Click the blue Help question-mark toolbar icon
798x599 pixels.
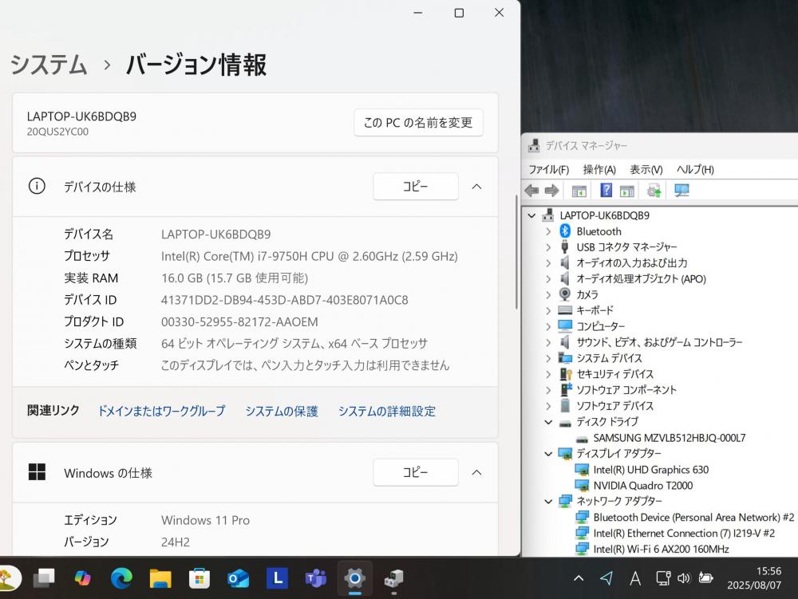pos(606,190)
